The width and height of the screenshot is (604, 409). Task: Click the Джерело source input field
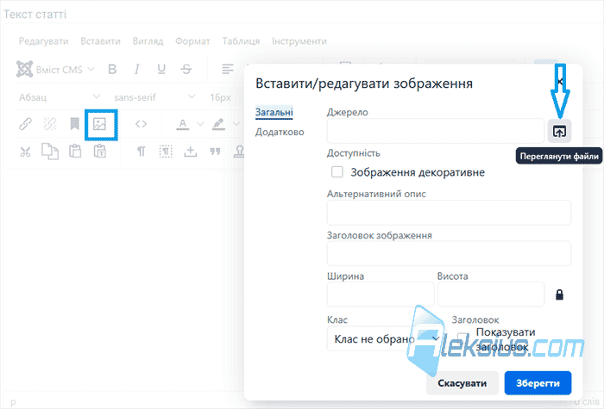coord(435,131)
